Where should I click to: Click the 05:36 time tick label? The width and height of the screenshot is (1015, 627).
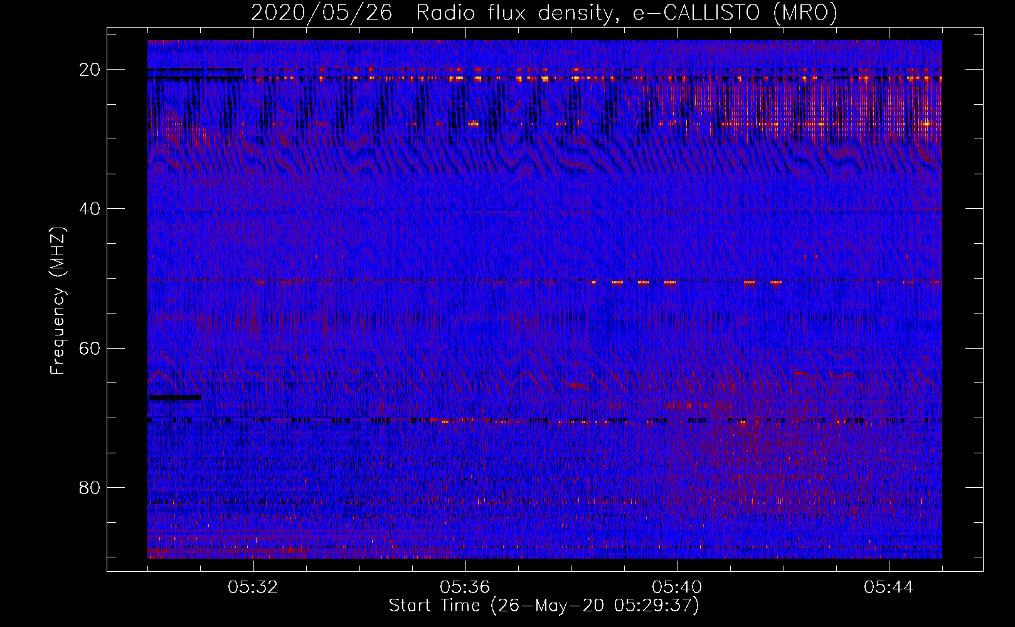tap(465, 587)
